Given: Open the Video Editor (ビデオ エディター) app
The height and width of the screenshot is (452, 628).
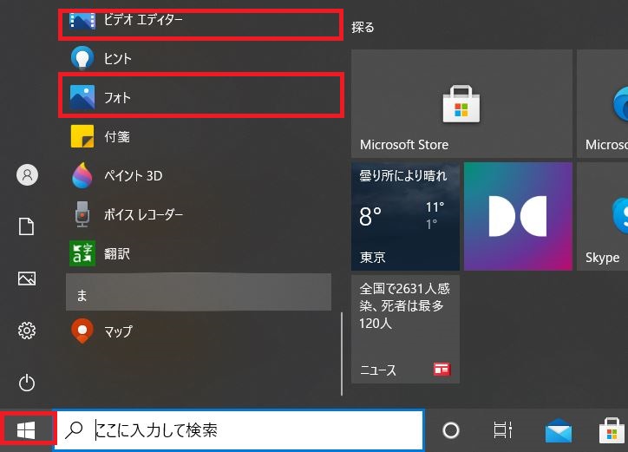Looking at the screenshot, I should coord(200,22).
